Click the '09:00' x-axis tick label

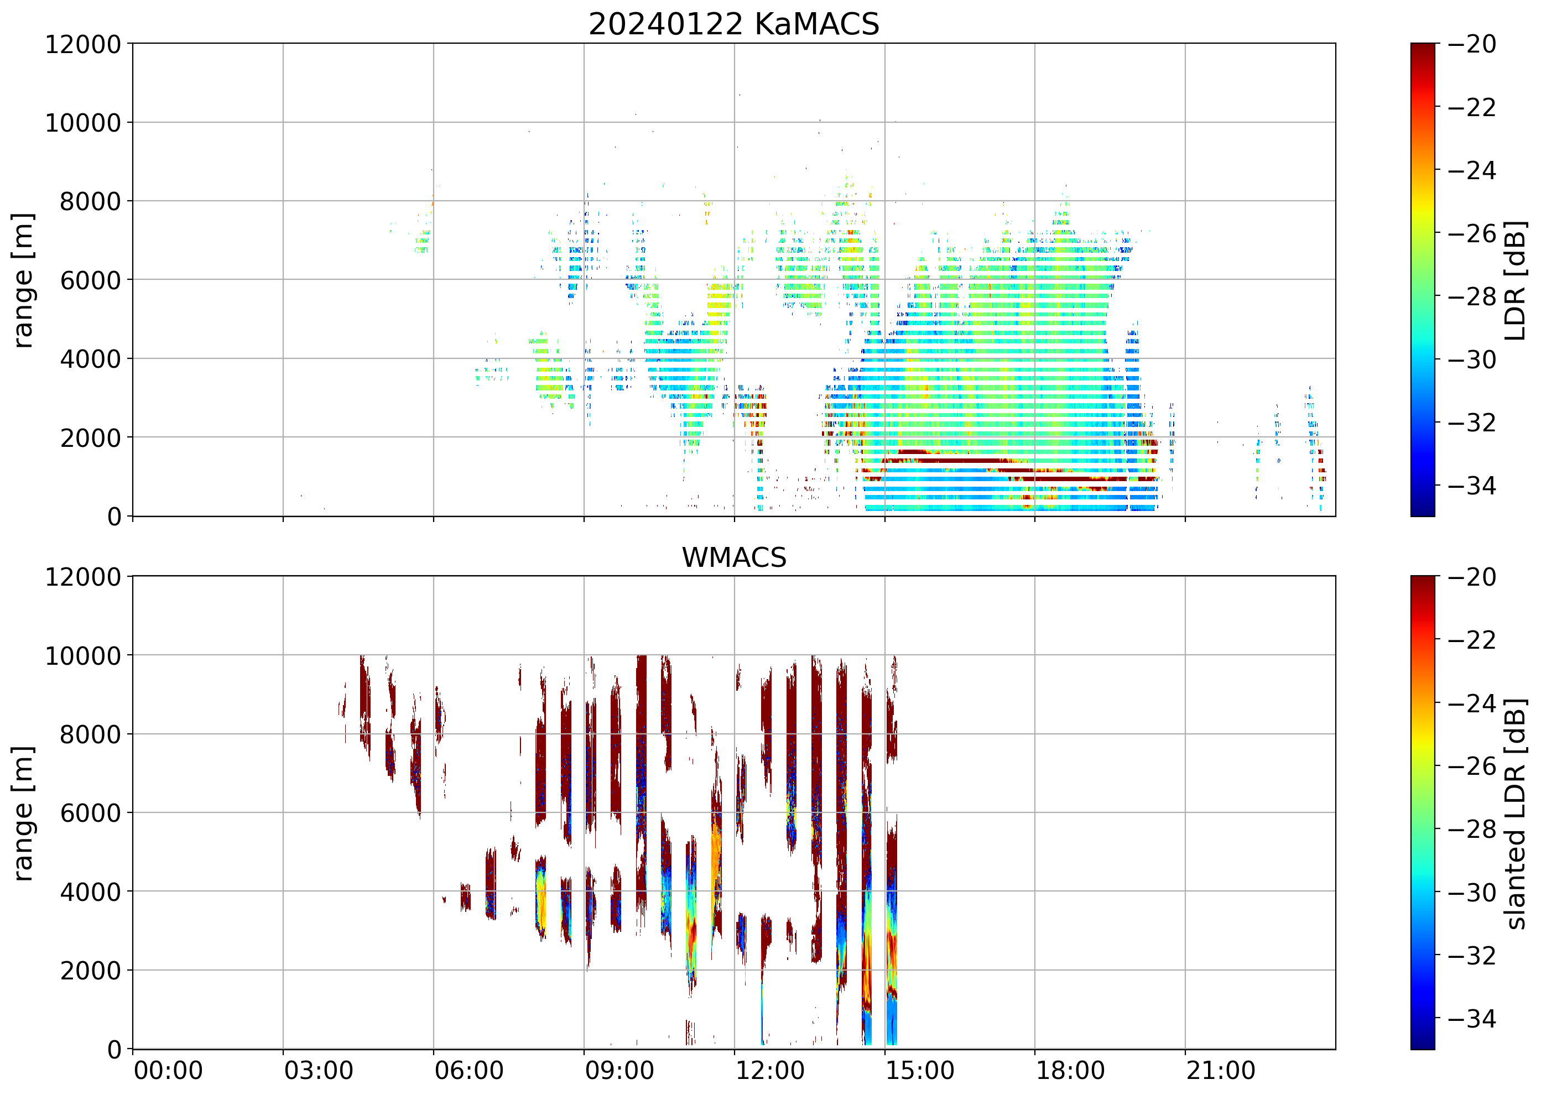(619, 1071)
